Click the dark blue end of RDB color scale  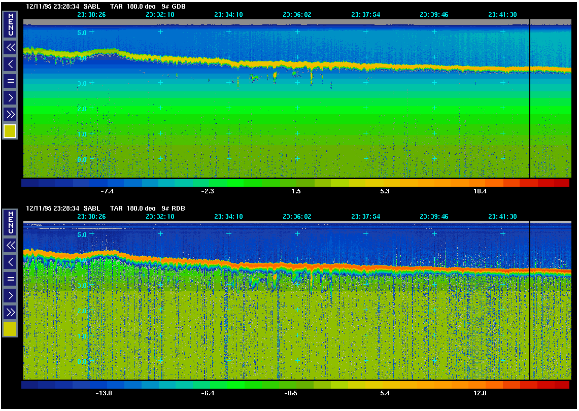click(30, 385)
